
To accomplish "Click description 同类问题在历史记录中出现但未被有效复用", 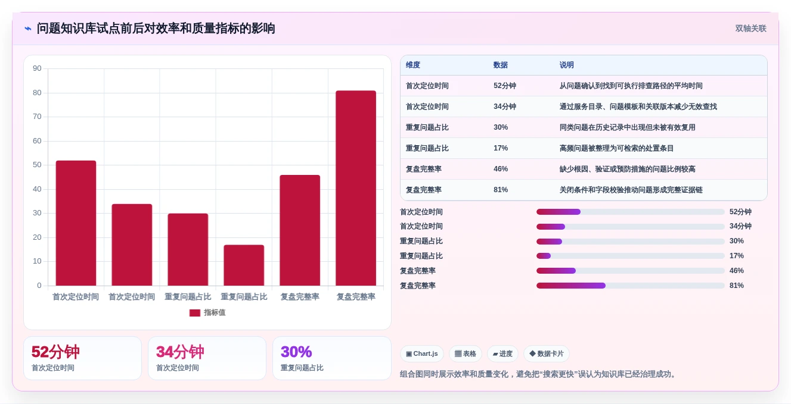I will (628, 127).
